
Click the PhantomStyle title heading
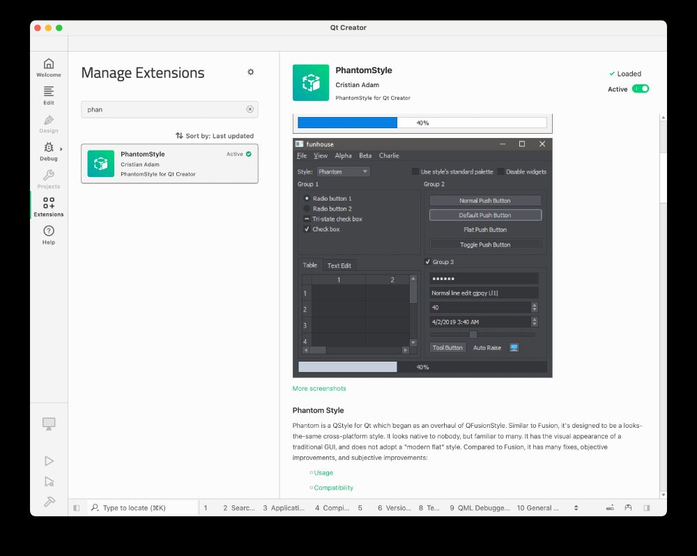(364, 70)
